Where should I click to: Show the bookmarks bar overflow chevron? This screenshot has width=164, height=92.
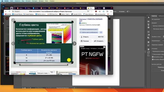(x=111, y=14)
